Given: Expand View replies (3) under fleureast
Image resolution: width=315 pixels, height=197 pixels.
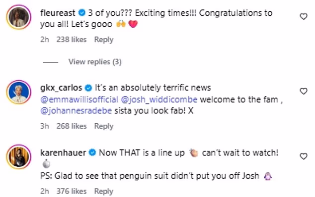Looking at the screenshot, I should 95,62.
